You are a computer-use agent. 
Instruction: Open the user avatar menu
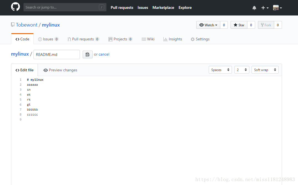click(277, 8)
